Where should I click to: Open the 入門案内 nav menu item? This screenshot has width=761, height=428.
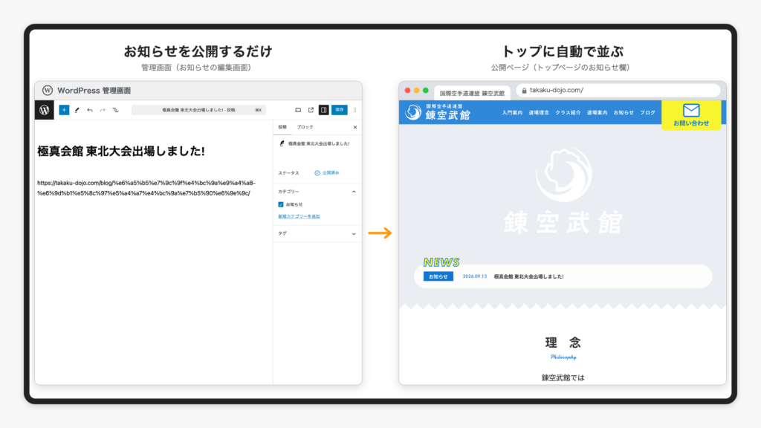tap(512, 113)
